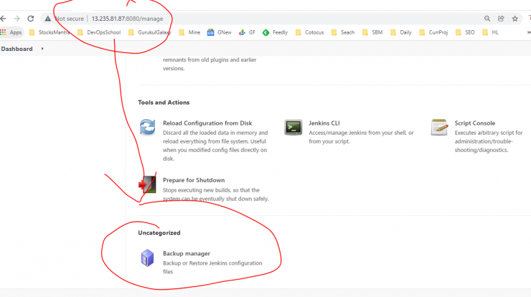
Task: Open the Seach bookmark folder
Action: pos(343,32)
